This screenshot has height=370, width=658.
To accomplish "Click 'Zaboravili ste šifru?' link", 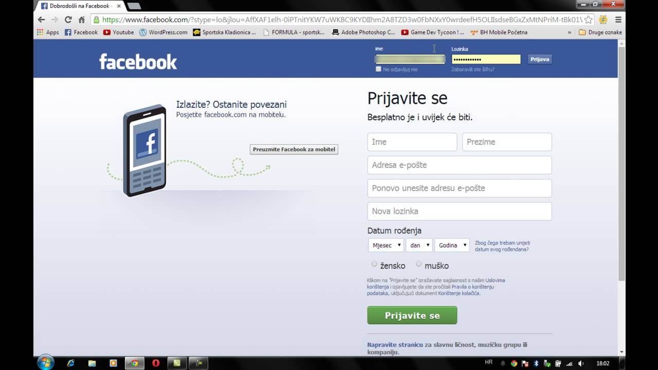I will pos(473,69).
